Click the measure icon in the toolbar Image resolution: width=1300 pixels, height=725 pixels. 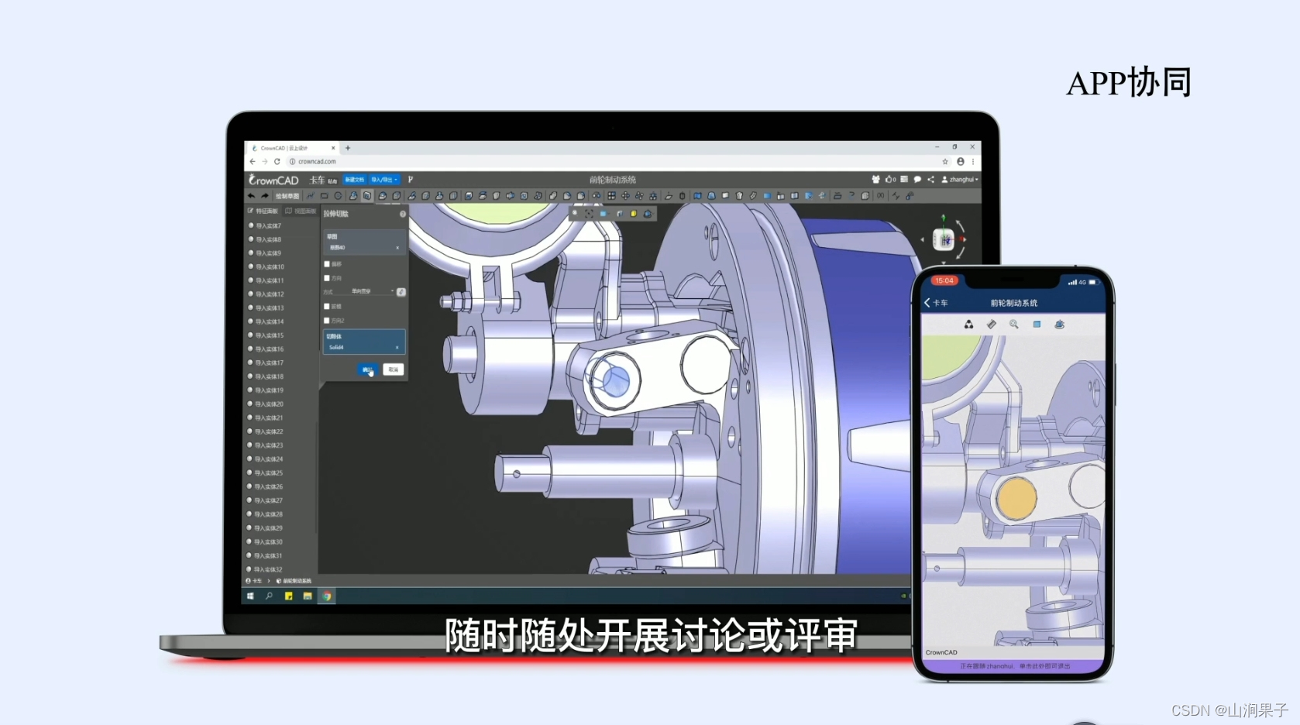coord(896,196)
